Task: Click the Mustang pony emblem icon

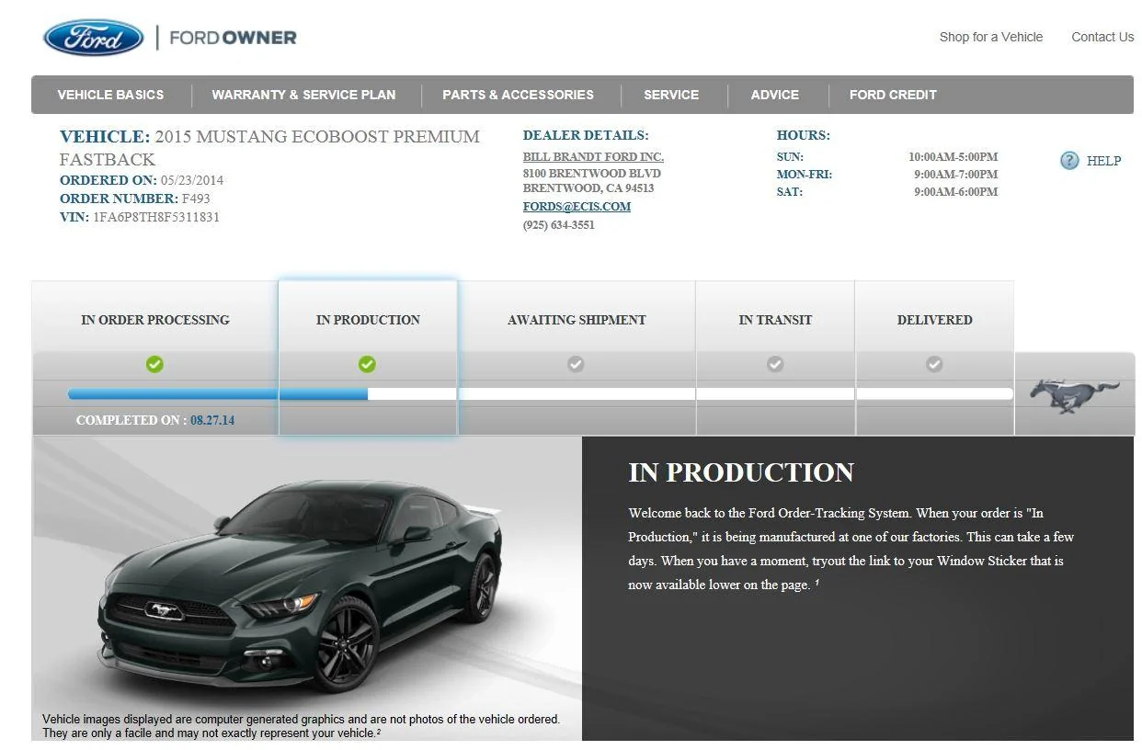Action: pyautogui.click(x=1075, y=395)
